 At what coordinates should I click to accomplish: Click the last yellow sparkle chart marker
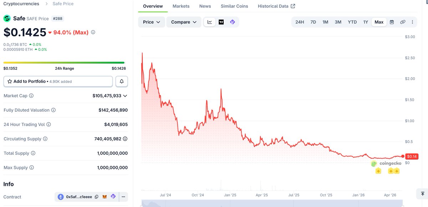[397, 171]
